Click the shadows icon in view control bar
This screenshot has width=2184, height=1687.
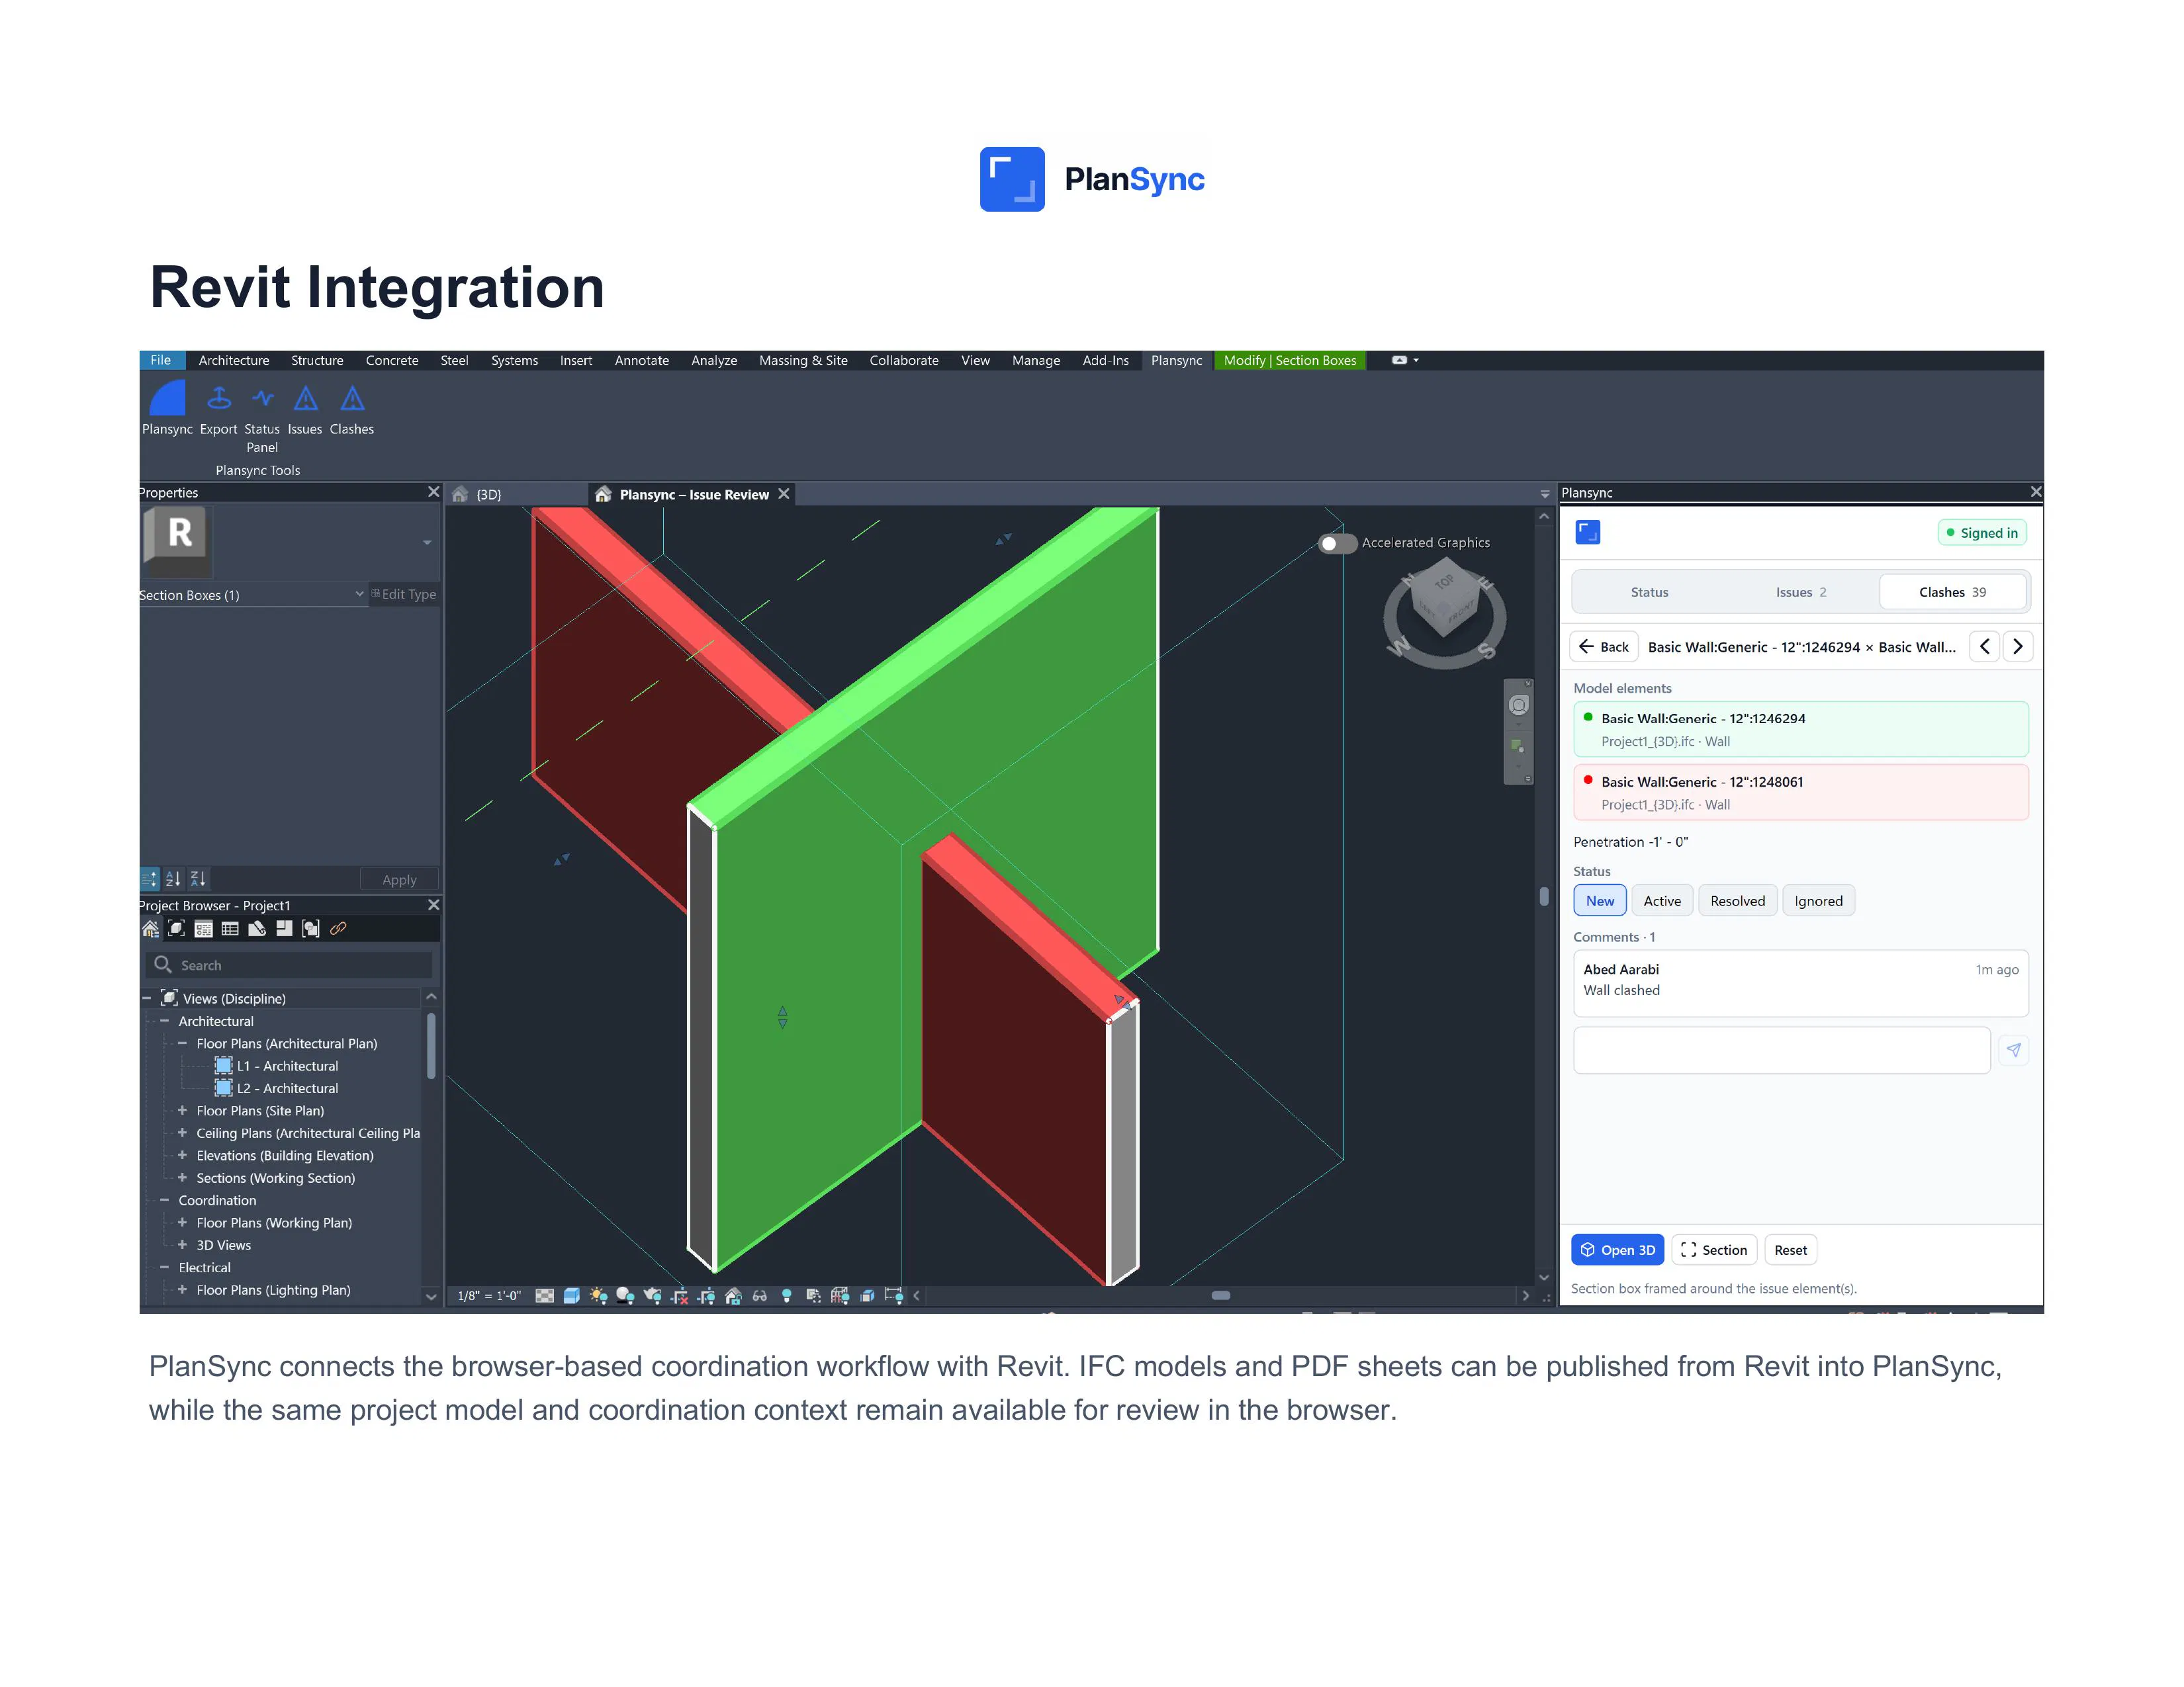(625, 1295)
